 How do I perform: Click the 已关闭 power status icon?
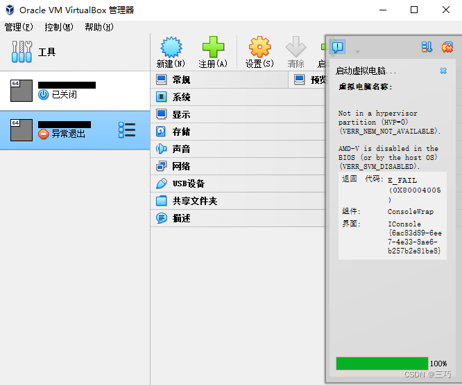[x=43, y=94]
